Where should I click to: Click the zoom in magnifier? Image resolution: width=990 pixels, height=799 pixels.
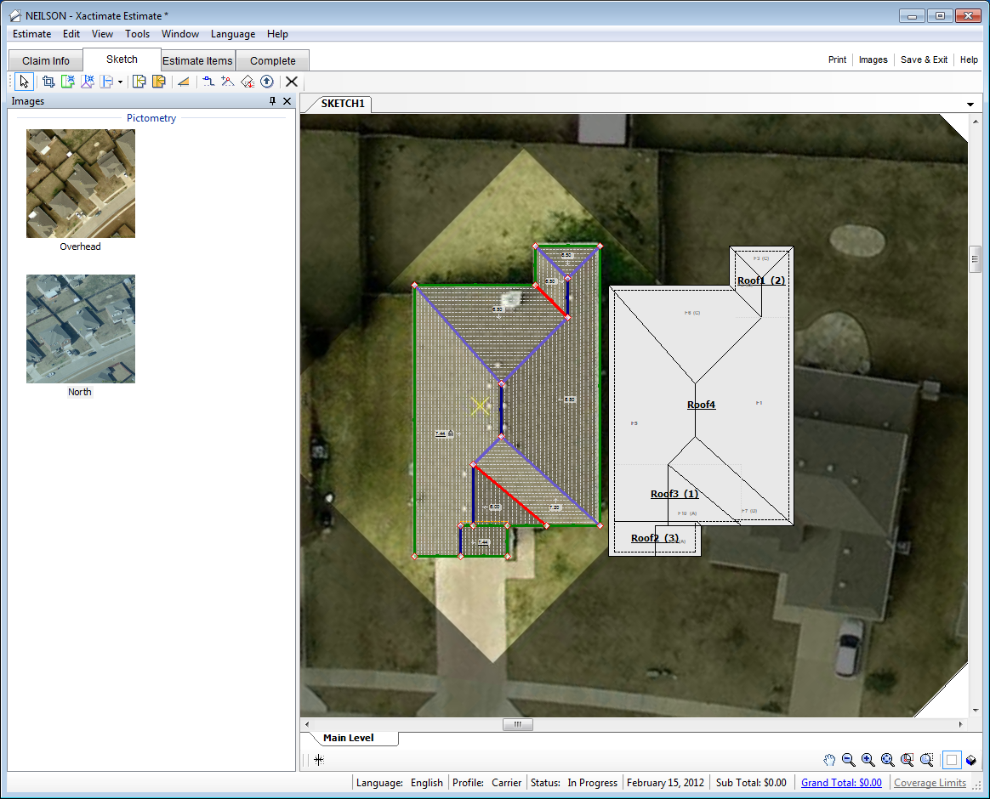click(x=868, y=760)
